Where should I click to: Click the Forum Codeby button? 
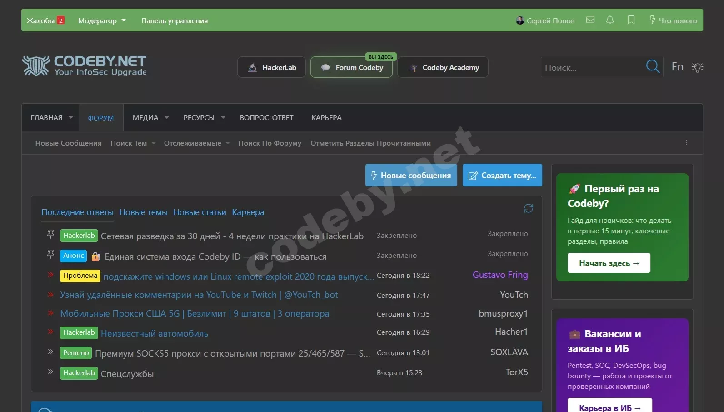(x=351, y=67)
